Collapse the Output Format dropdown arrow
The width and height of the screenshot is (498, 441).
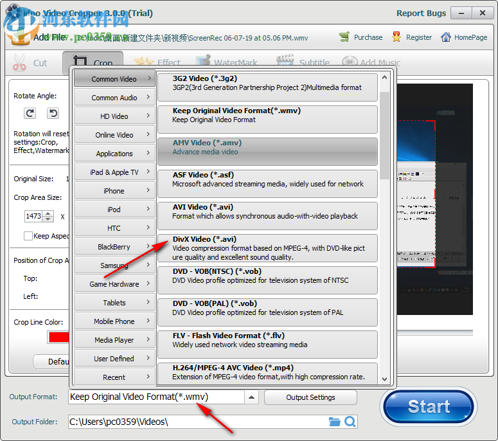[251, 397]
